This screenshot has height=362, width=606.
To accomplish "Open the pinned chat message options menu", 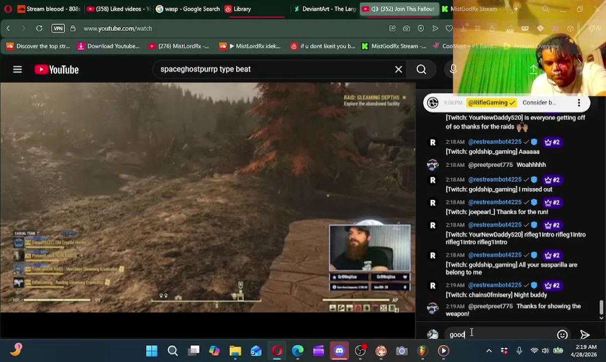I will (x=579, y=103).
